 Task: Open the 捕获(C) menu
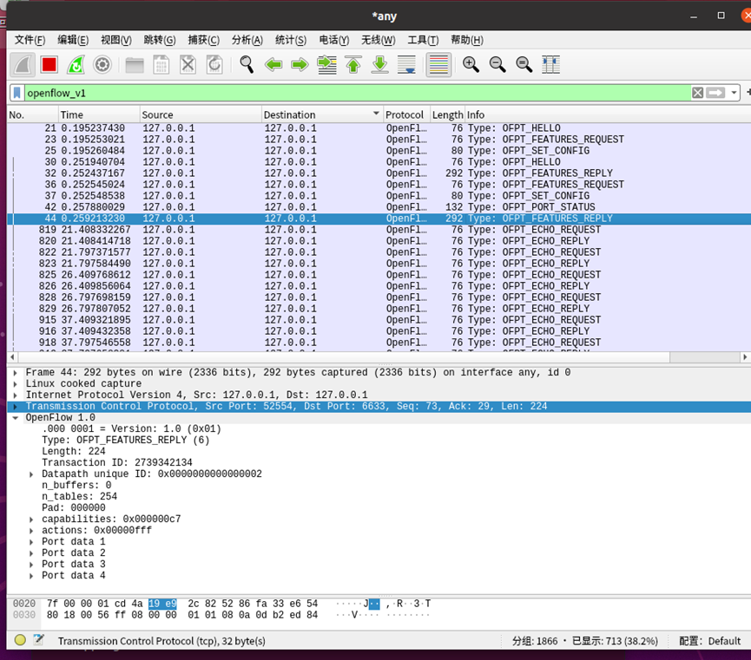pyautogui.click(x=203, y=40)
